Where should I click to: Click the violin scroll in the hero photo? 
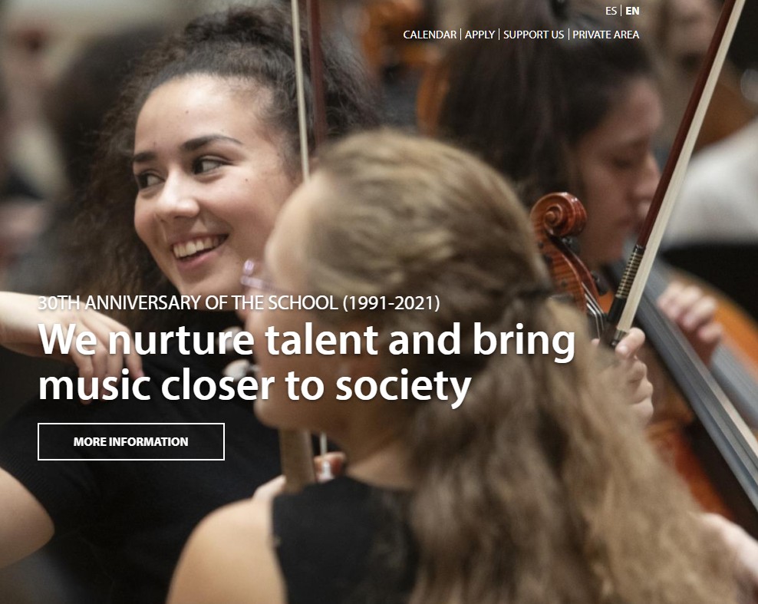pos(559,216)
